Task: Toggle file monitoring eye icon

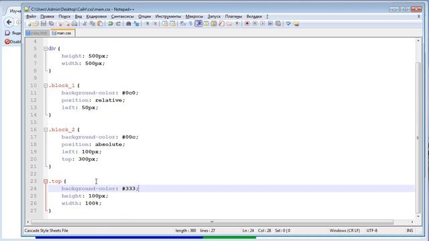Action: [x=237, y=24]
